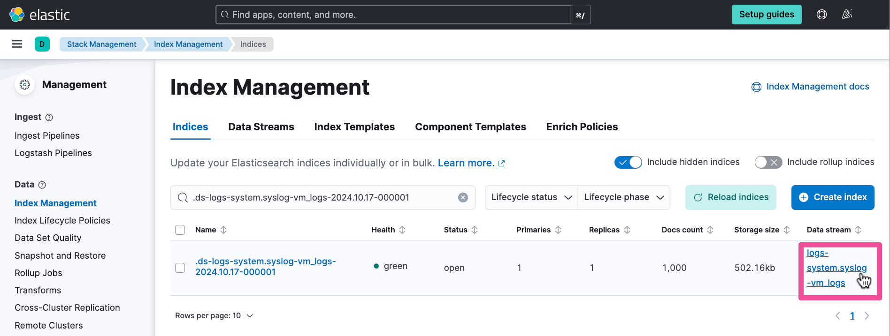This screenshot has height=336, width=890.
Task: Sort table by Data stream arrows
Action: 858,230
